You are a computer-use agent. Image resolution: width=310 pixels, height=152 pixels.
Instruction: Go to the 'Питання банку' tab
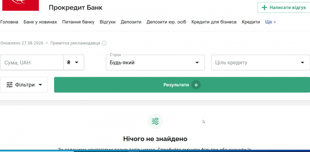(x=78, y=22)
